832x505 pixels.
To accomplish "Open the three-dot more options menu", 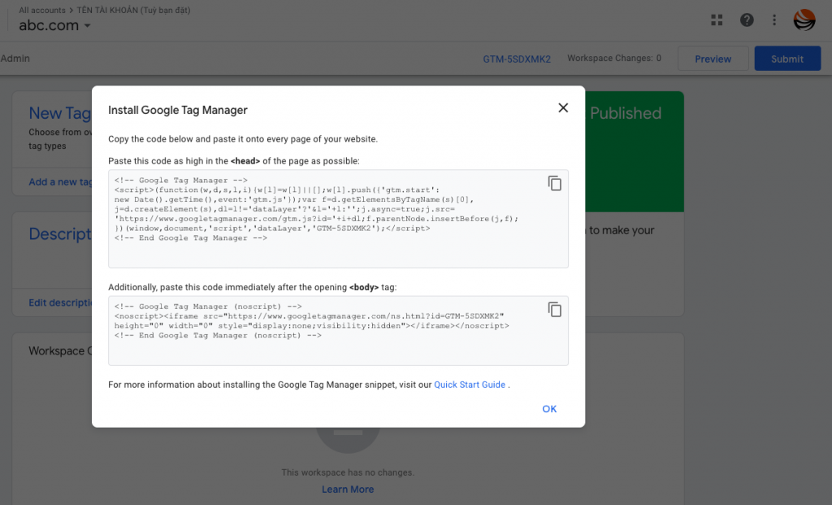I will pyautogui.click(x=774, y=20).
